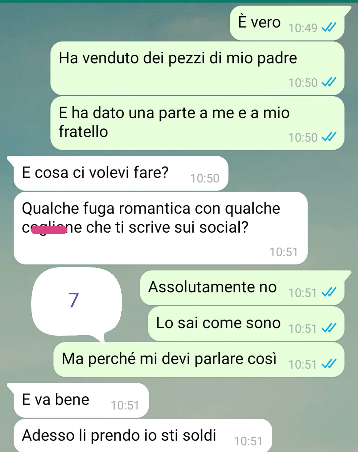This screenshot has height=452, width=358.
Task: Tap the pink censor mark over the word
Action: point(49,230)
